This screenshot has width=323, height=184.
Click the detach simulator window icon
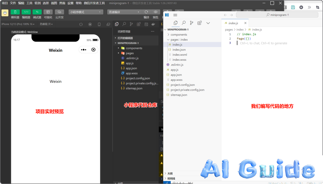pyautogui.click(x=108, y=24)
